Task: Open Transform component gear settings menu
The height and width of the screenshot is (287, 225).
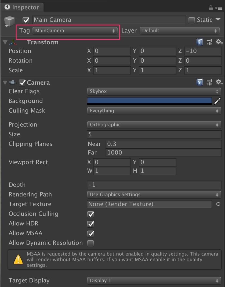Action: coord(219,42)
